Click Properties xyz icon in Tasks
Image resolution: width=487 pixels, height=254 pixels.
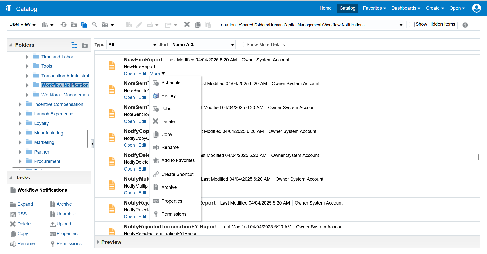[52, 234]
